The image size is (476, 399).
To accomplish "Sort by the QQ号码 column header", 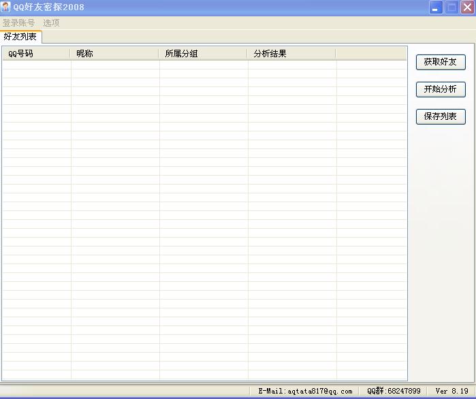I will click(36, 54).
